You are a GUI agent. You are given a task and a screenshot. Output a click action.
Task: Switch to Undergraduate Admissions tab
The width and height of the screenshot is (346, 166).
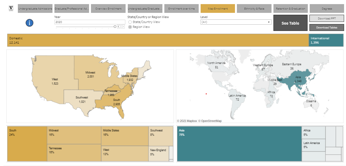click(35, 9)
